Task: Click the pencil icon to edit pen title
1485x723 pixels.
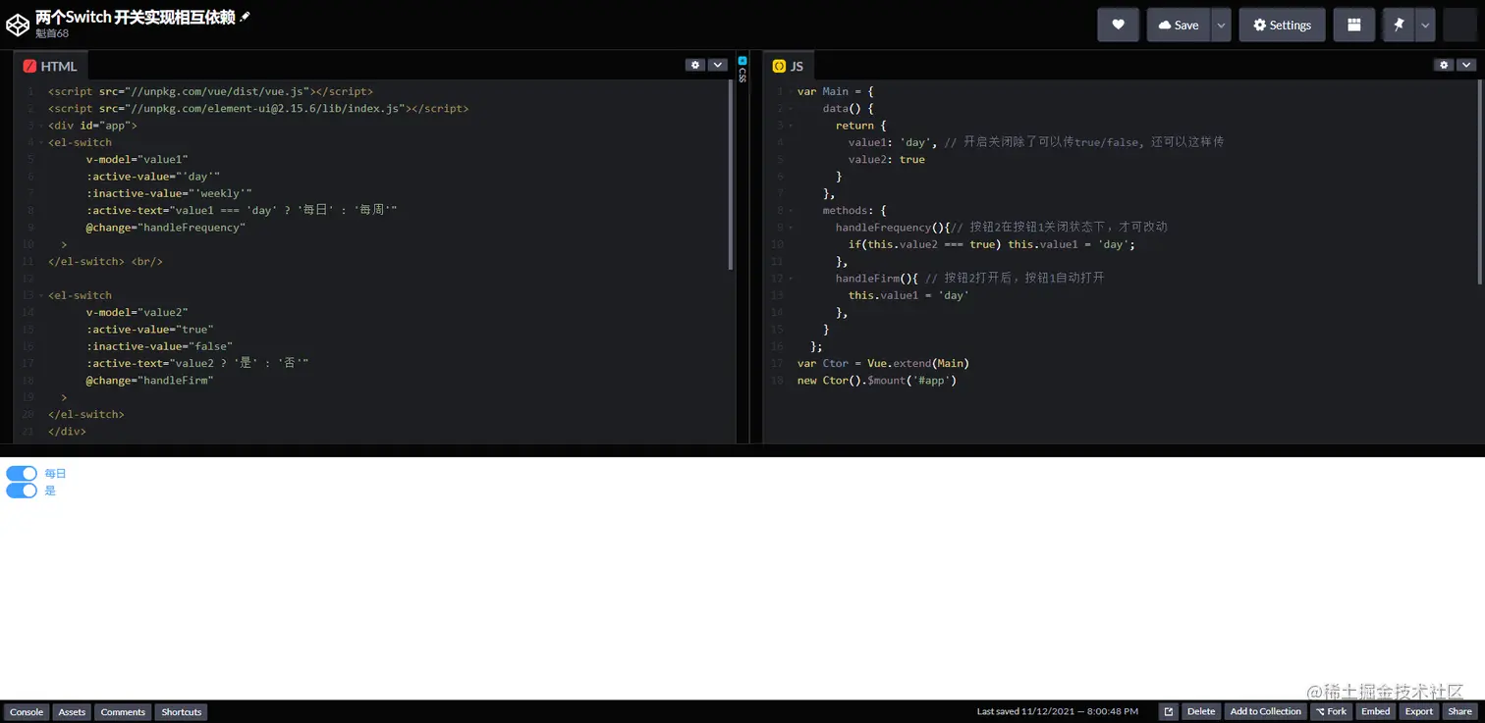Action: click(x=245, y=17)
